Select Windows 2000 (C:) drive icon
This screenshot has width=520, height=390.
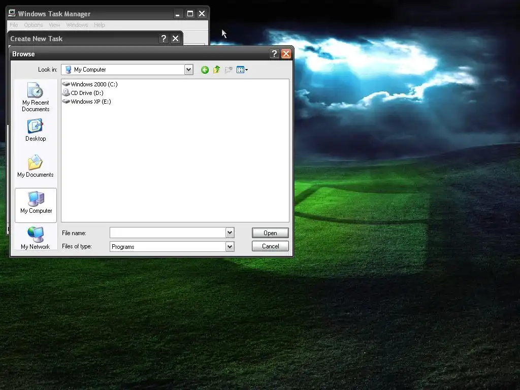(x=66, y=84)
